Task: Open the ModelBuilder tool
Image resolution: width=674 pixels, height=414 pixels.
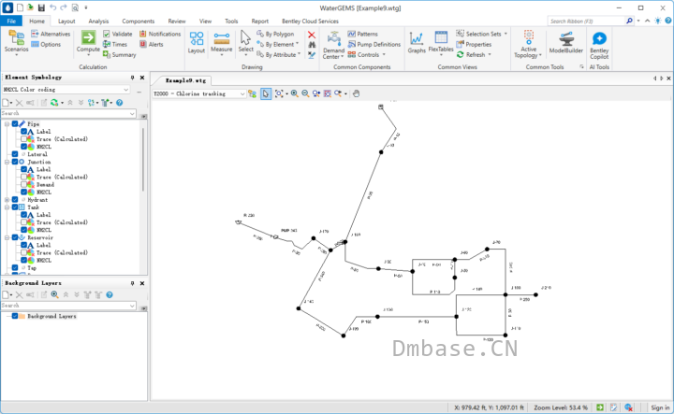Action: tap(565, 42)
